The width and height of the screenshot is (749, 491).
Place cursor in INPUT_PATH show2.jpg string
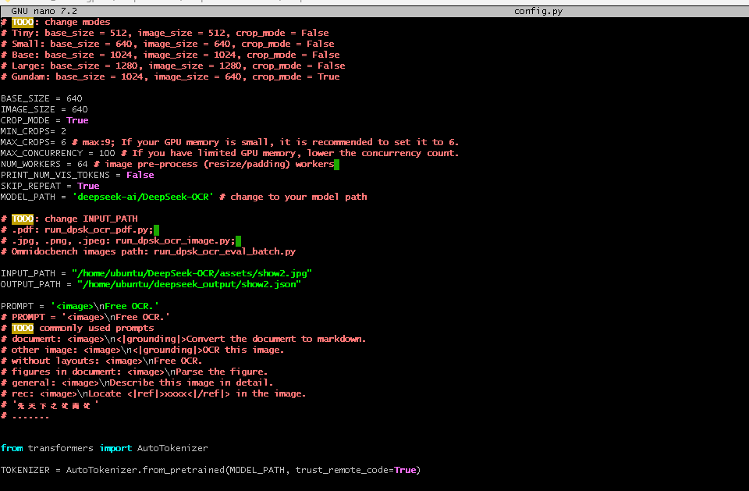(191, 273)
